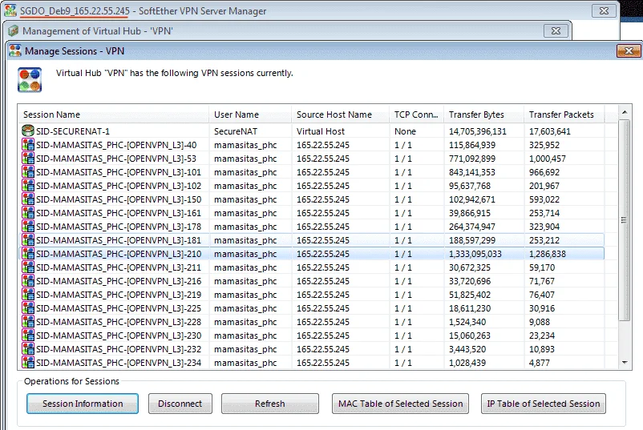This screenshot has height=430, width=643.
Task: Click transfer bytes value 1,333,095,033
Action: (475, 254)
